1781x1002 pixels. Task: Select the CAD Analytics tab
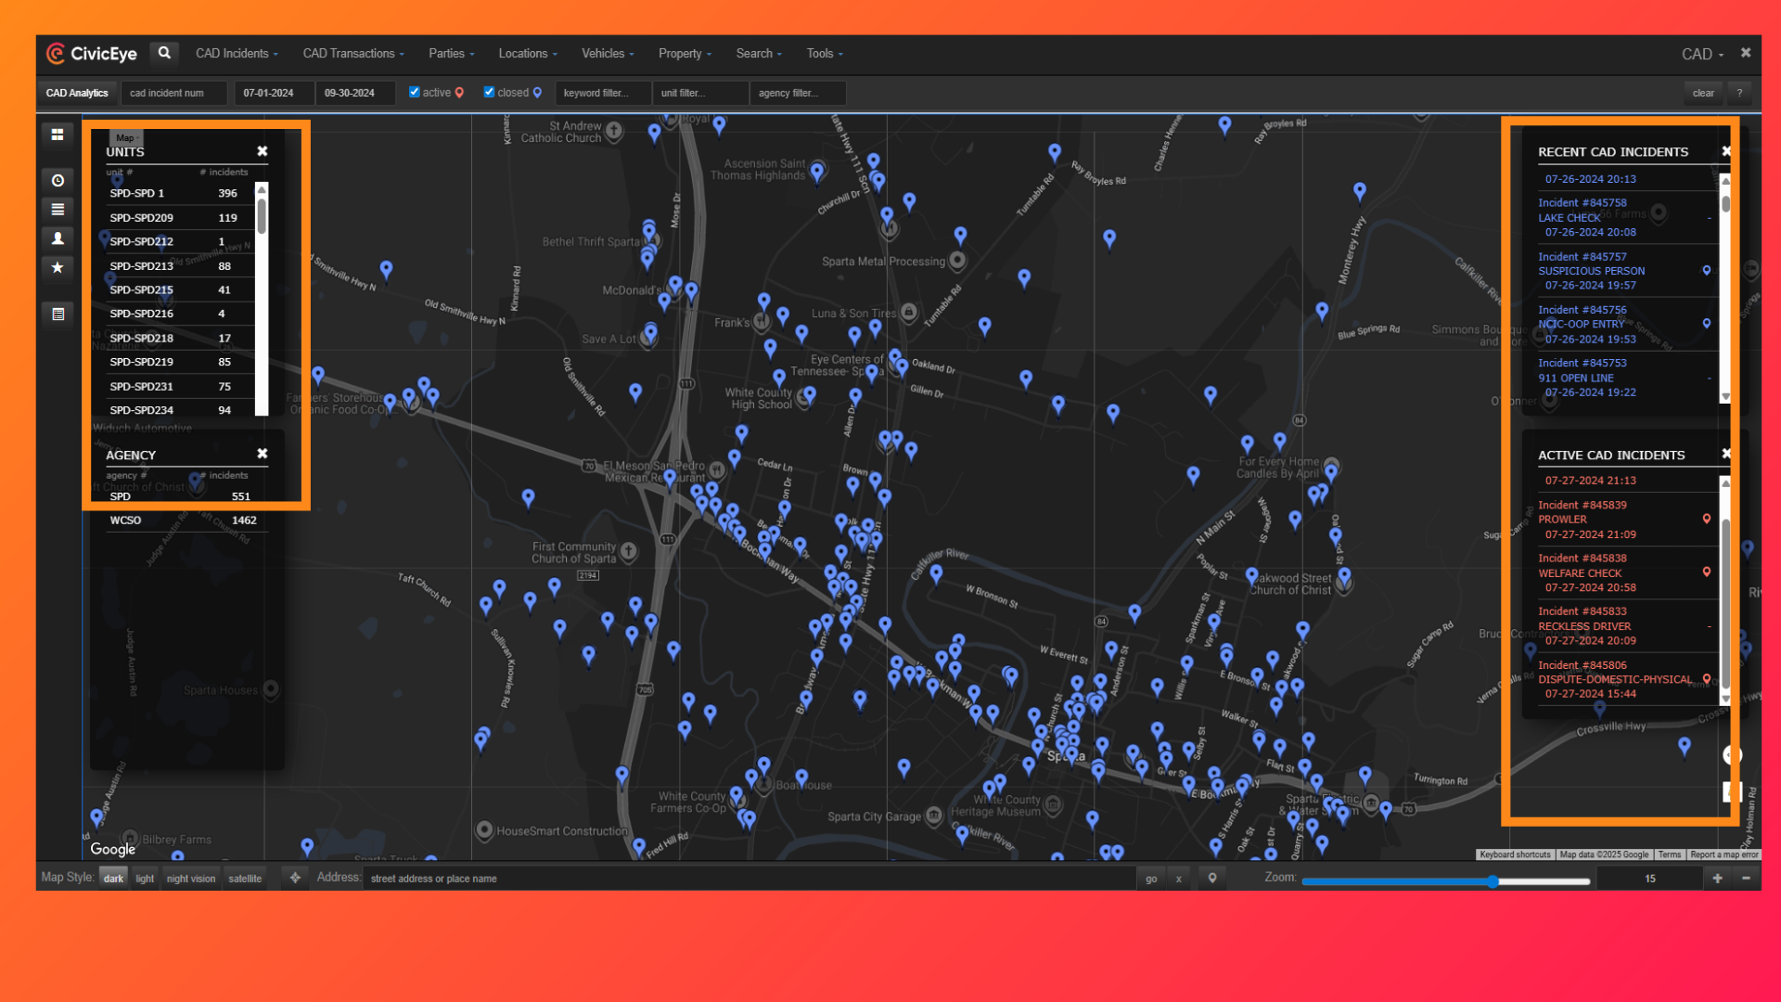77,93
